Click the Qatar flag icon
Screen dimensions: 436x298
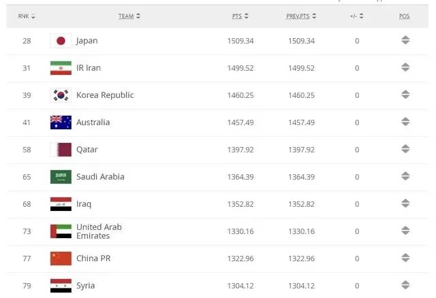coord(60,150)
